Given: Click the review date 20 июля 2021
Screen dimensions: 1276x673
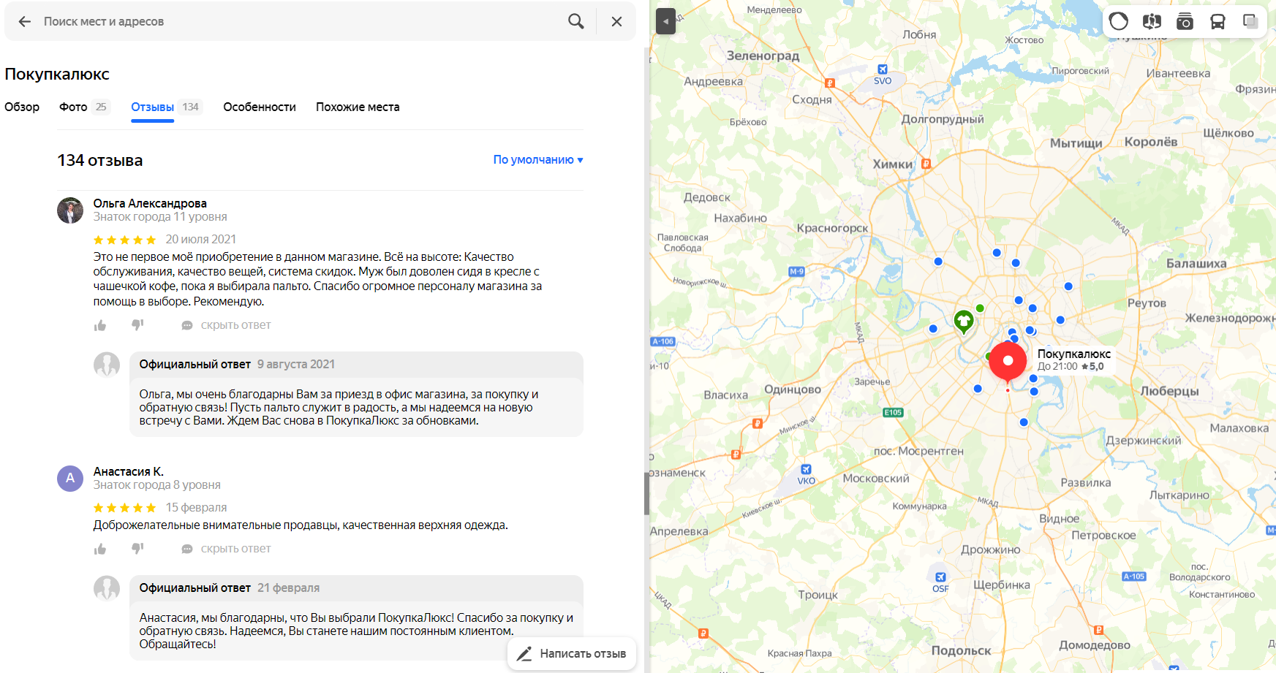Looking at the screenshot, I should pos(201,240).
